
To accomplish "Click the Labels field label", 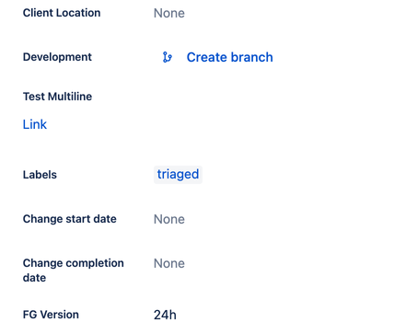I will (x=40, y=175).
